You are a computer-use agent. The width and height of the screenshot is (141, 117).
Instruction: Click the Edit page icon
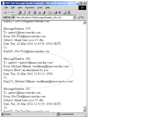(x=60, y=13)
